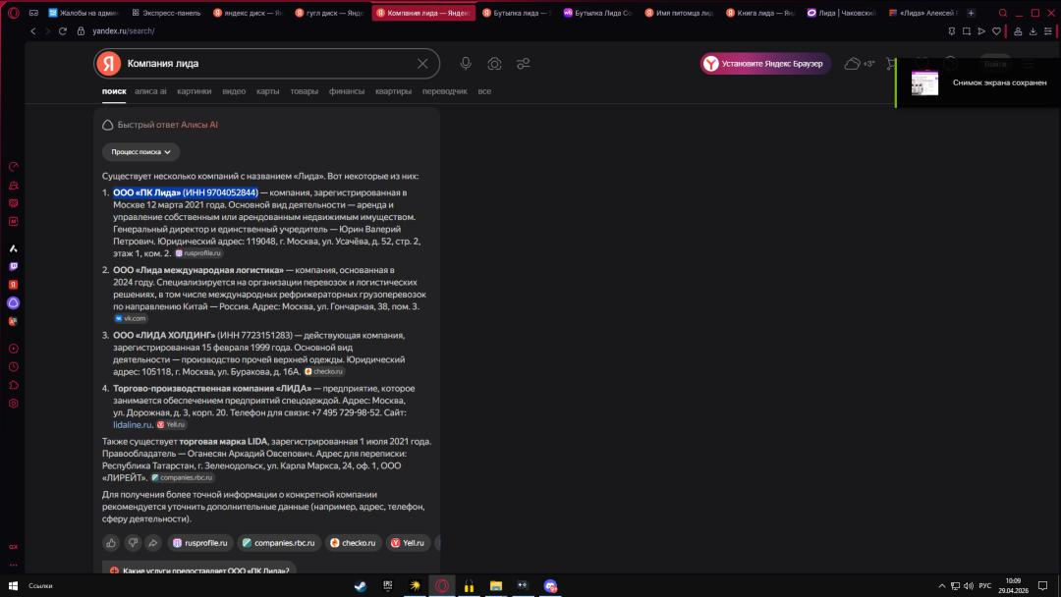Click the address bar yandex.ru/search/
1061x597 pixels.
(x=123, y=31)
